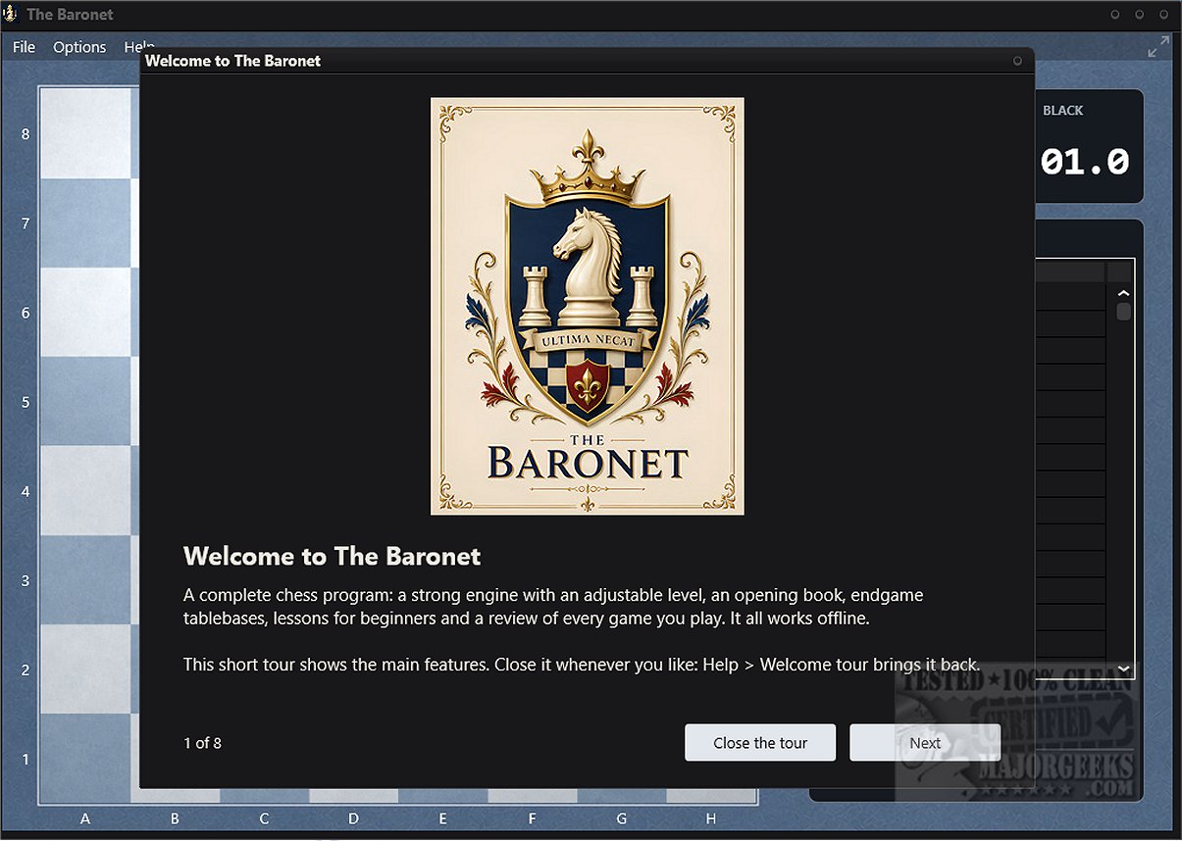Screen dimensions: 1182x841
Task: Click "The Baronet" main window title text
Action: click(70, 15)
